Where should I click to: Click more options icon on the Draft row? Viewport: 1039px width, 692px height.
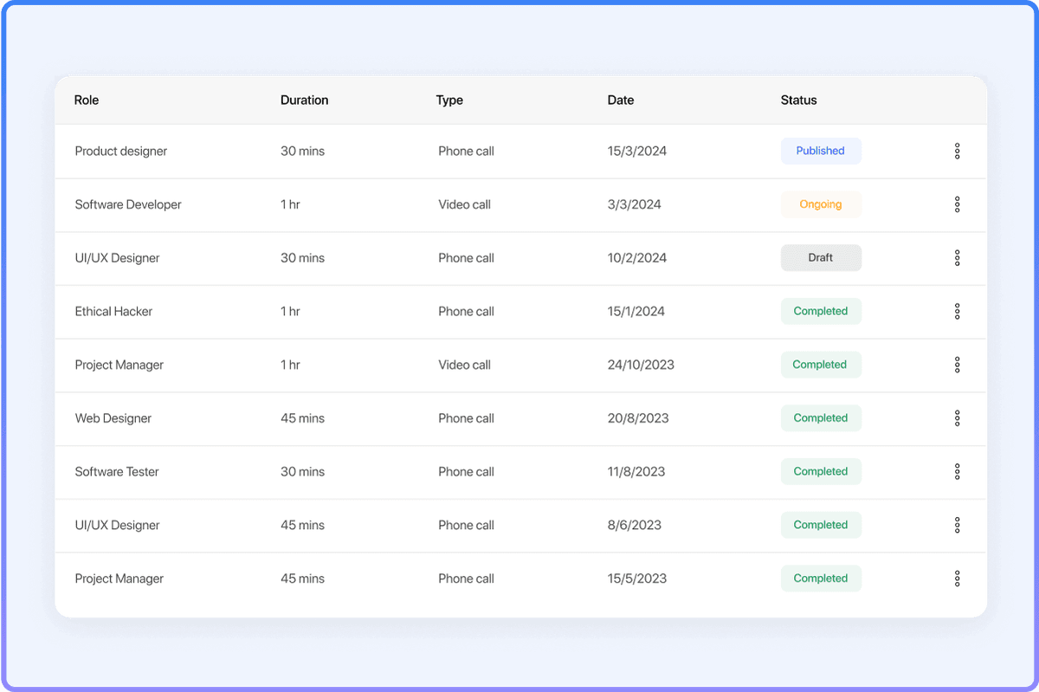pyautogui.click(x=957, y=258)
